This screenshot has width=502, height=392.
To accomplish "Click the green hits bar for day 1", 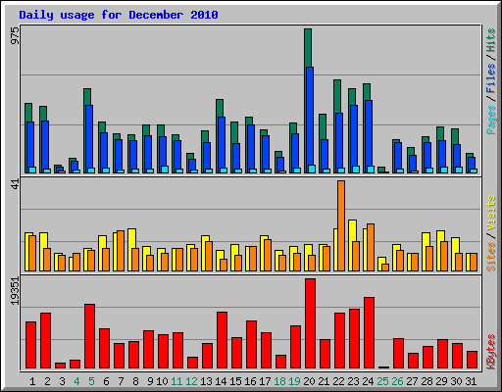I will tap(27, 113).
